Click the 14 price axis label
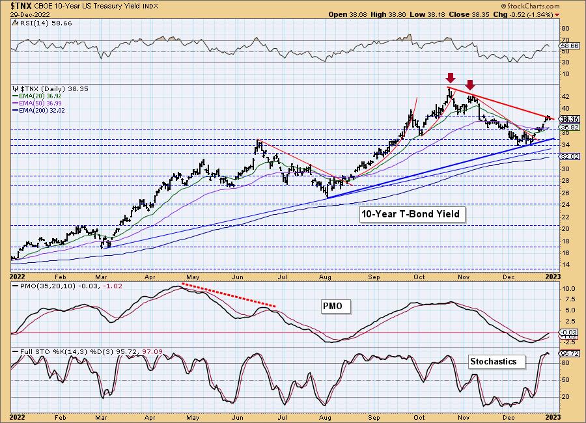 coord(565,265)
